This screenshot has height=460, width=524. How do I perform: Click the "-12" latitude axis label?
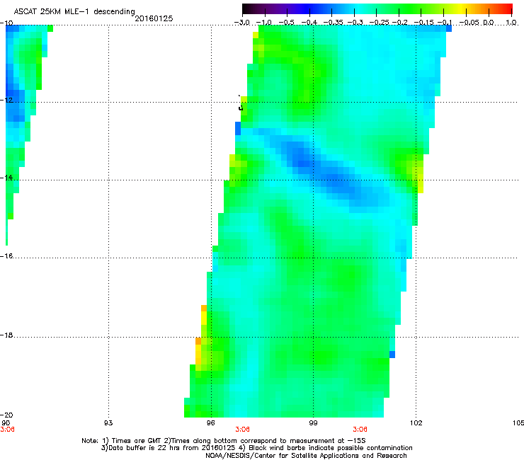click(6, 100)
